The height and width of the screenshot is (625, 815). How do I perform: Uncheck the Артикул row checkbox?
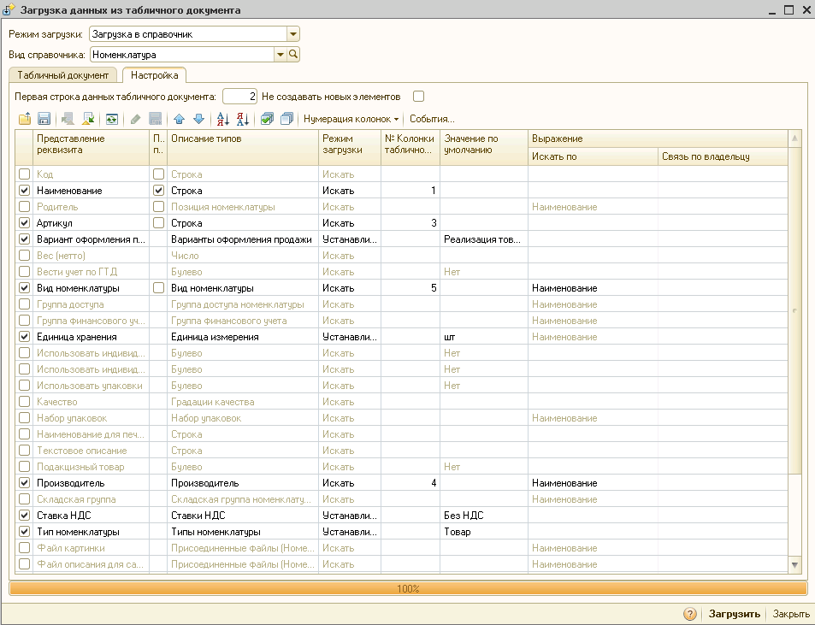[x=24, y=223]
